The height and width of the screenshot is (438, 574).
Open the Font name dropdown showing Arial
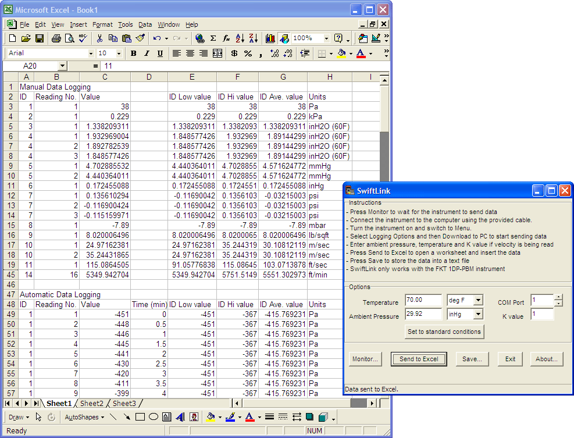[x=91, y=54]
